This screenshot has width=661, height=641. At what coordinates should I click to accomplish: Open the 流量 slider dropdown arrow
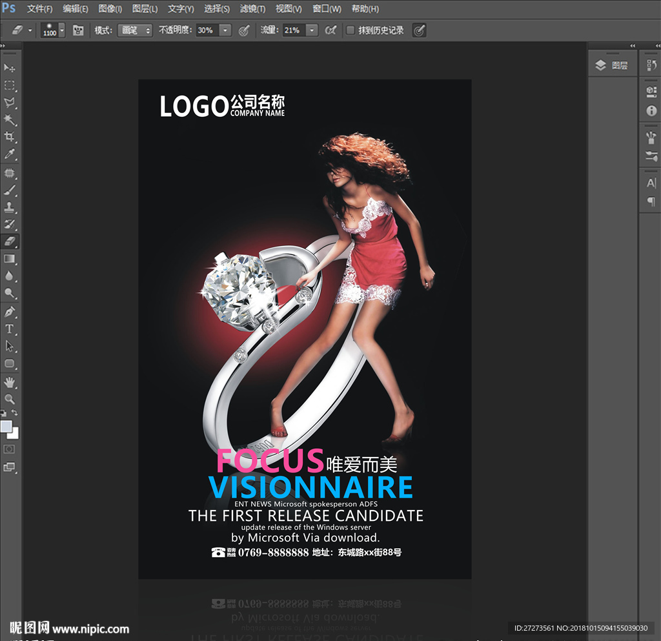pyautogui.click(x=312, y=30)
